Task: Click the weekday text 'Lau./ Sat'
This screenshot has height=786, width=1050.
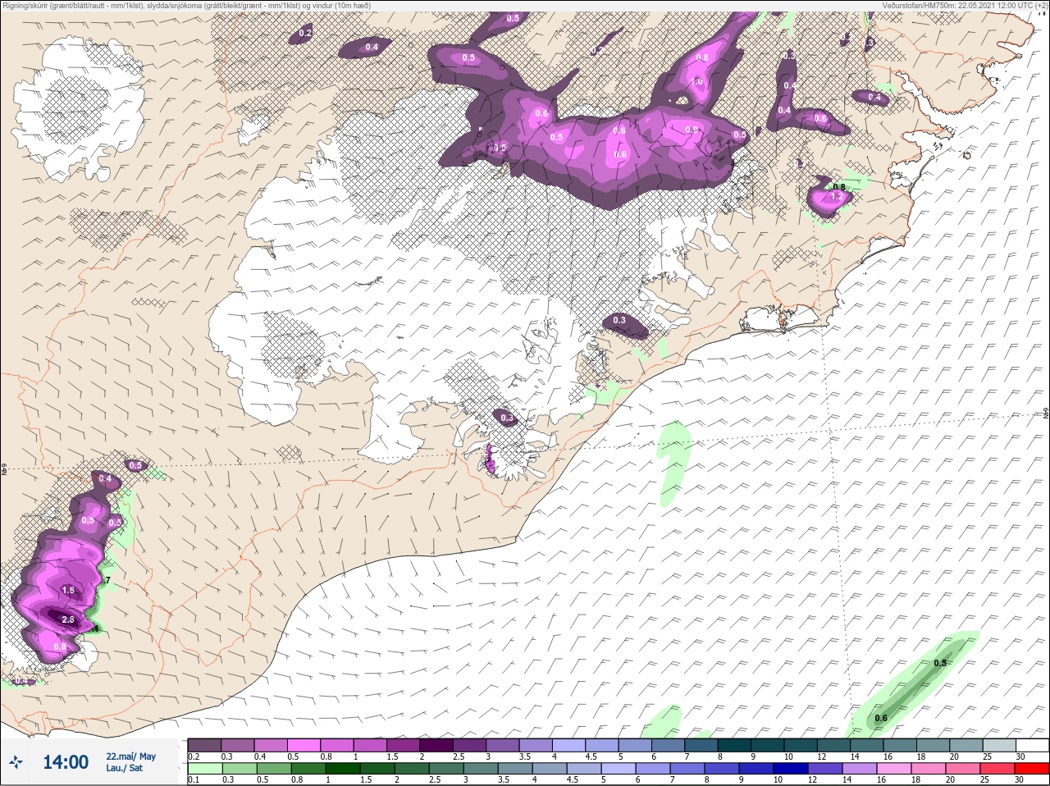Action: 124,769
